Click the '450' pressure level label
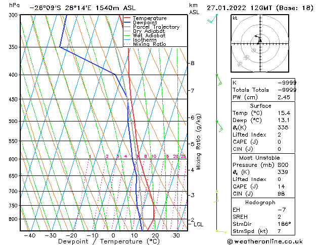This screenshot has height=245, width=318. 14,99
